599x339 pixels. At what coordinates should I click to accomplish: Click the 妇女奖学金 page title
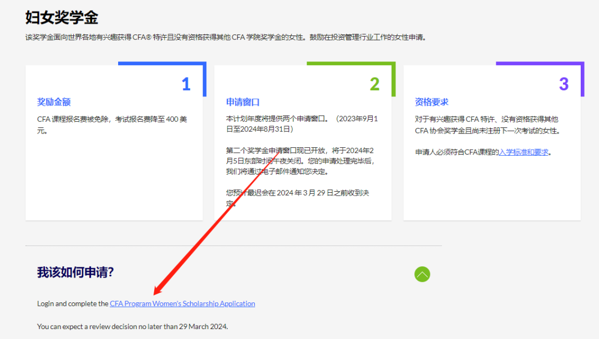(x=62, y=18)
